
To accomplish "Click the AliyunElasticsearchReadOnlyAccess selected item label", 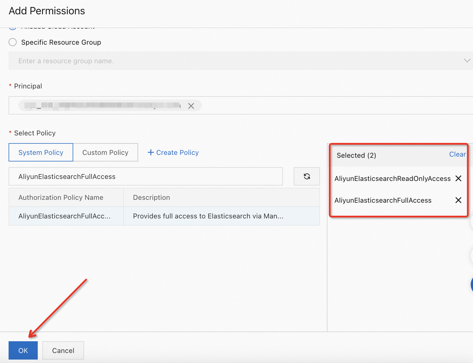I will 392,179.
